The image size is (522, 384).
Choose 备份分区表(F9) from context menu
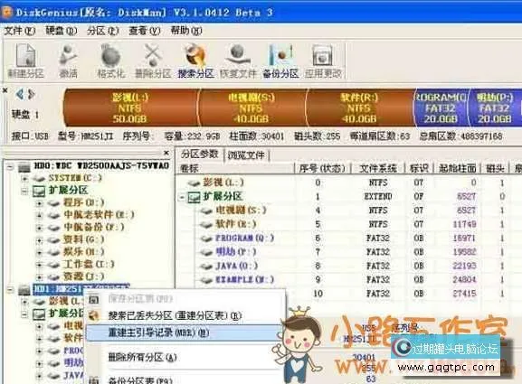[x=140, y=379]
